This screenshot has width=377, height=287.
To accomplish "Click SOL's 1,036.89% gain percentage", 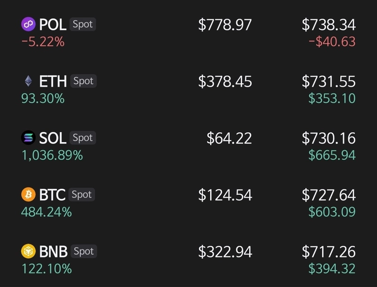I will (x=52, y=155).
